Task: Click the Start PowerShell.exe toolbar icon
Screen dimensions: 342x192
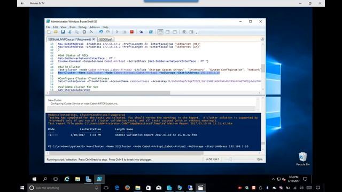Action: click(151, 32)
